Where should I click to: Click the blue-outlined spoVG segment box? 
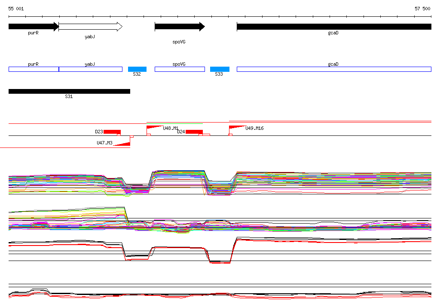[x=180, y=69]
